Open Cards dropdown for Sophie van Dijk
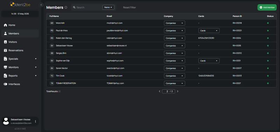This screenshot has height=132, width=280. click(x=209, y=61)
